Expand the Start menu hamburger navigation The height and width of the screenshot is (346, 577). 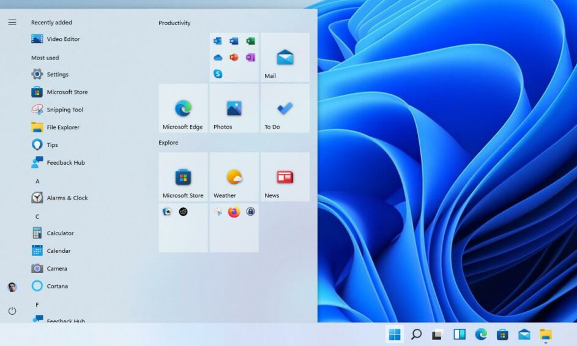click(x=12, y=23)
